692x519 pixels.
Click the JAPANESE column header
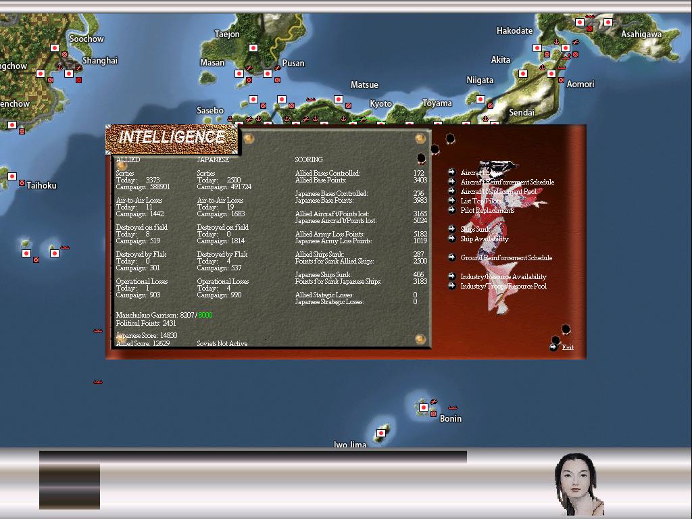click(213, 159)
